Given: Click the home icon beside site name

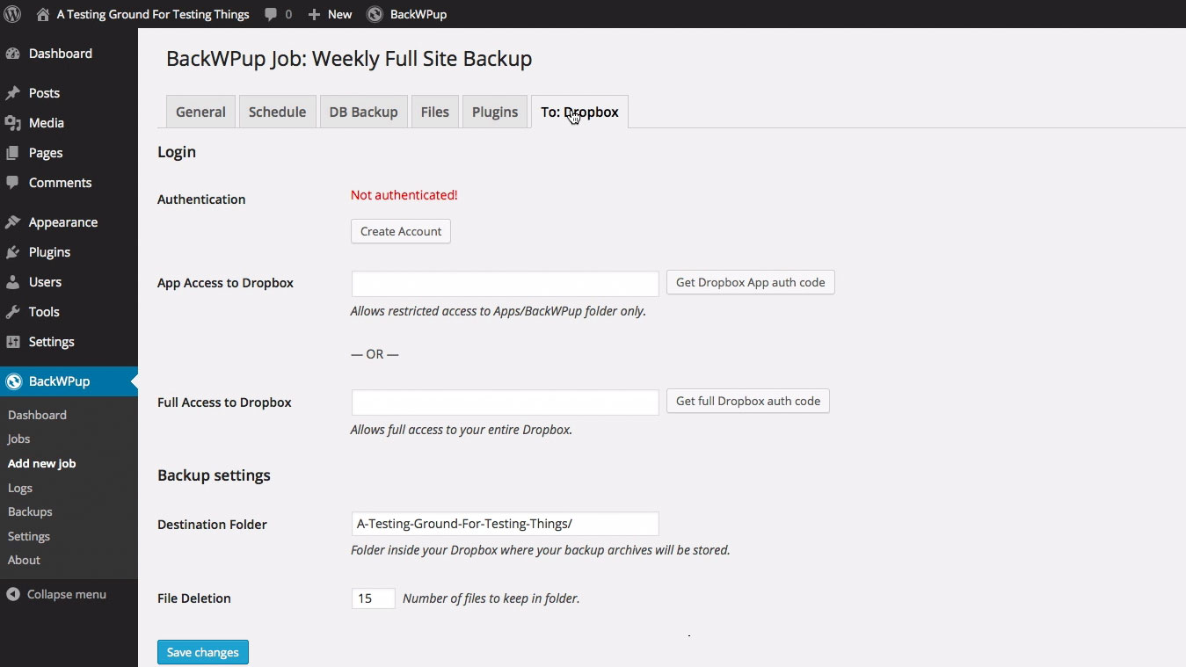Looking at the screenshot, I should click(42, 14).
